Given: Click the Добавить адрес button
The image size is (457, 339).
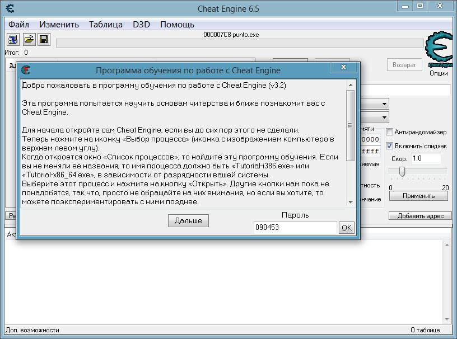Looking at the screenshot, I should (420, 216).
